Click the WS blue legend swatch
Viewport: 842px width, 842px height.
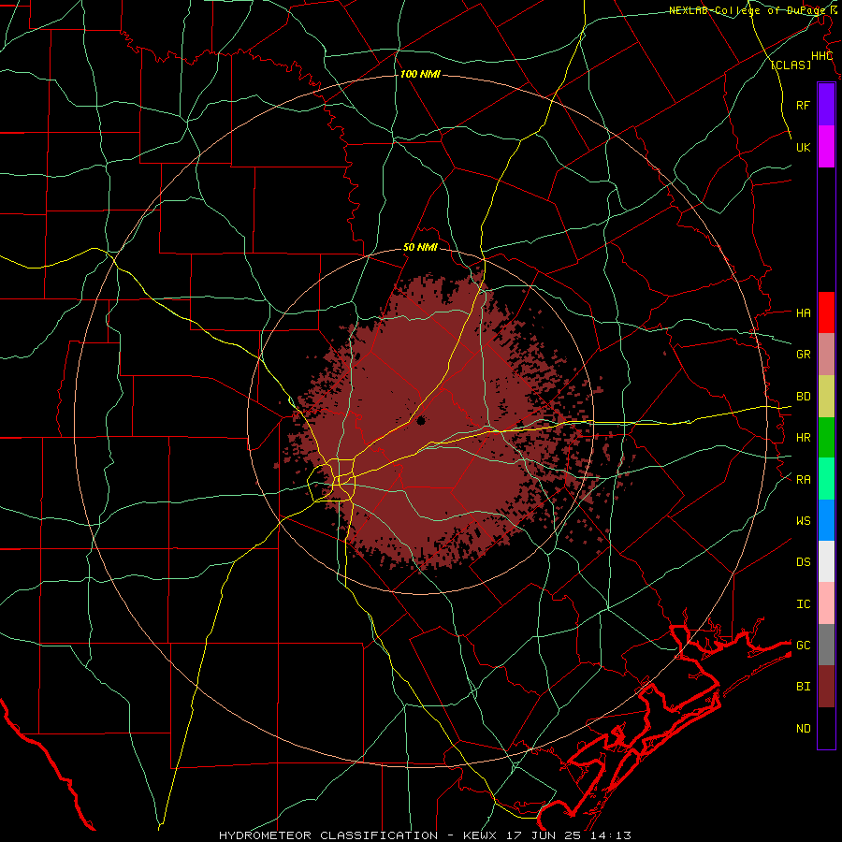826,520
